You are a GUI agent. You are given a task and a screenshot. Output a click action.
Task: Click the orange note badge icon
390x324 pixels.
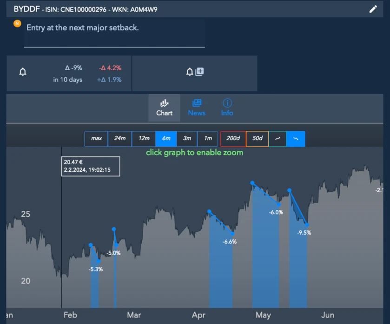click(x=17, y=23)
